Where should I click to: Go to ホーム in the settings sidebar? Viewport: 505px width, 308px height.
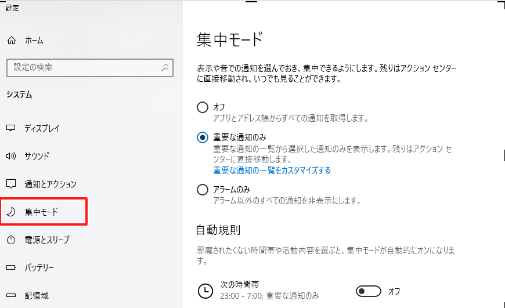pos(34,41)
